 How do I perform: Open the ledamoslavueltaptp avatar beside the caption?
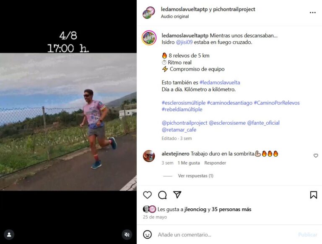pos(149,38)
